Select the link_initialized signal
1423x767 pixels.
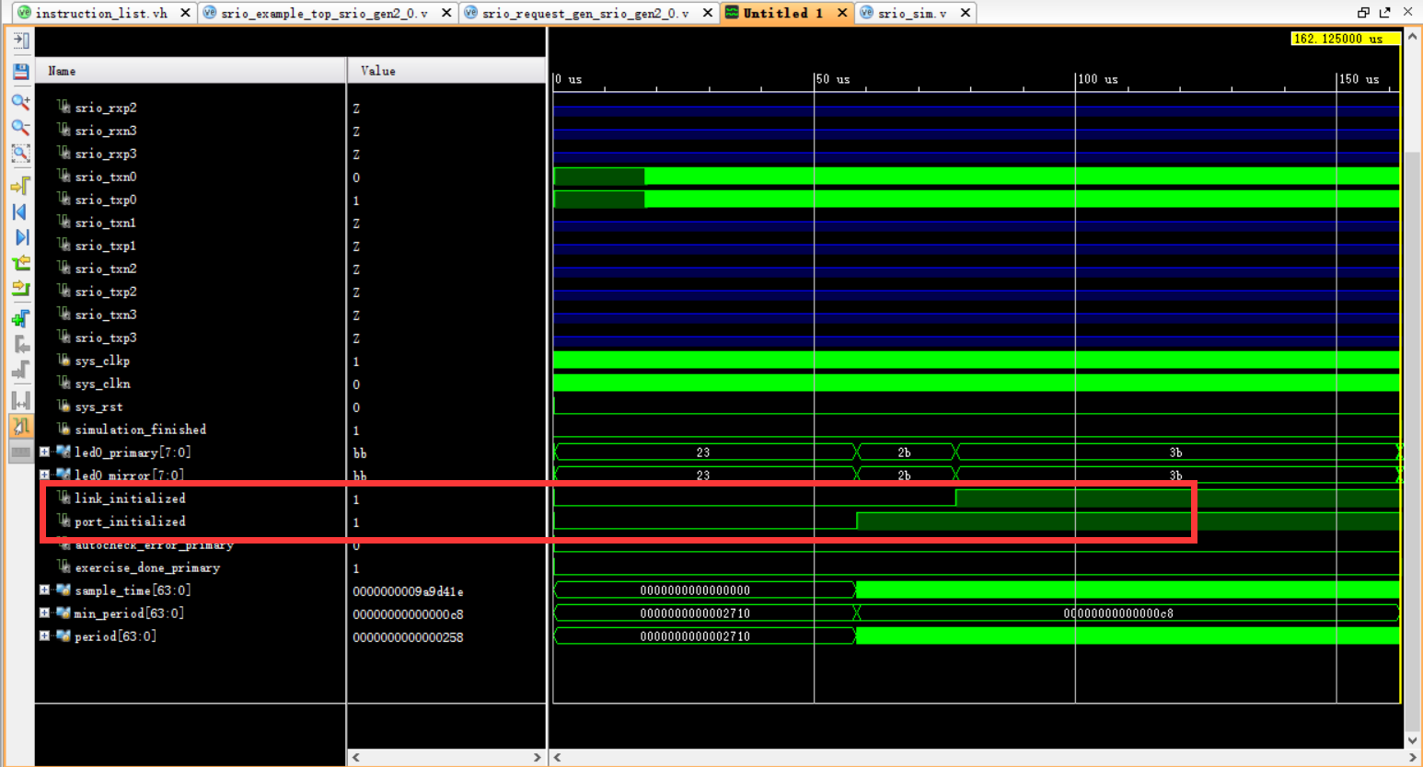[x=130, y=498]
